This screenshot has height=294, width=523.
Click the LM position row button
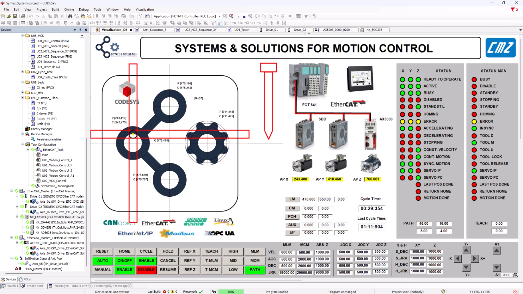292,199
